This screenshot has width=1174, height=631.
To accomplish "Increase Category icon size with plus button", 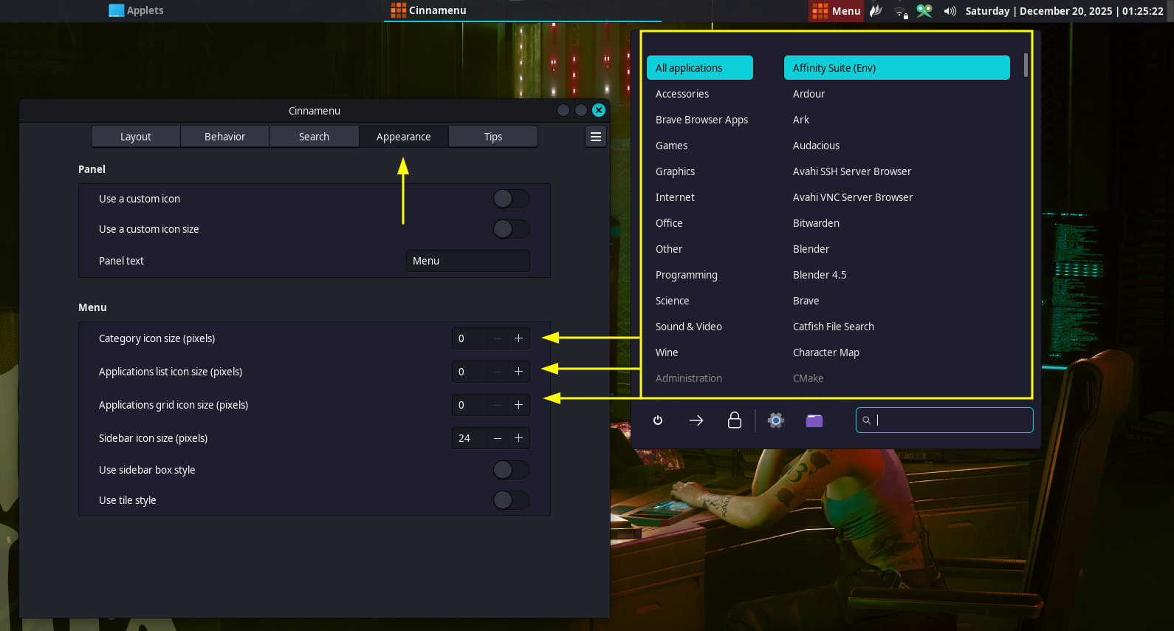I will point(519,338).
